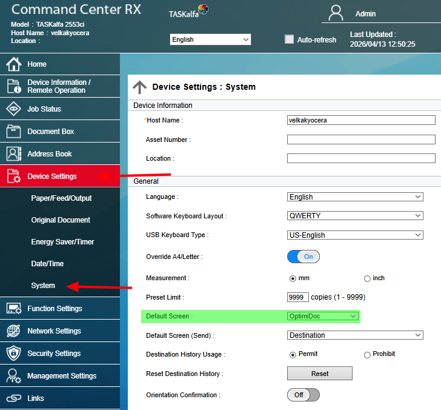The image size is (441, 410).
Task: Expand the Software Keyboard Layout dropdown
Action: [354, 216]
